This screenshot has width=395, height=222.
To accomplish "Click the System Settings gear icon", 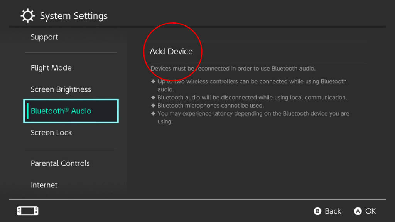I will (x=27, y=16).
